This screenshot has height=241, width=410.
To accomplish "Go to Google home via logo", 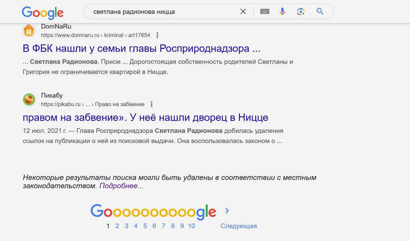I will [43, 13].
